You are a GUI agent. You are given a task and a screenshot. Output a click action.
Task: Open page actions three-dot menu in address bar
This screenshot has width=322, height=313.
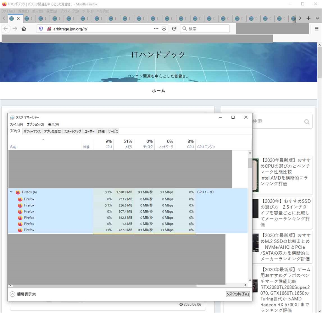[x=156, y=29]
